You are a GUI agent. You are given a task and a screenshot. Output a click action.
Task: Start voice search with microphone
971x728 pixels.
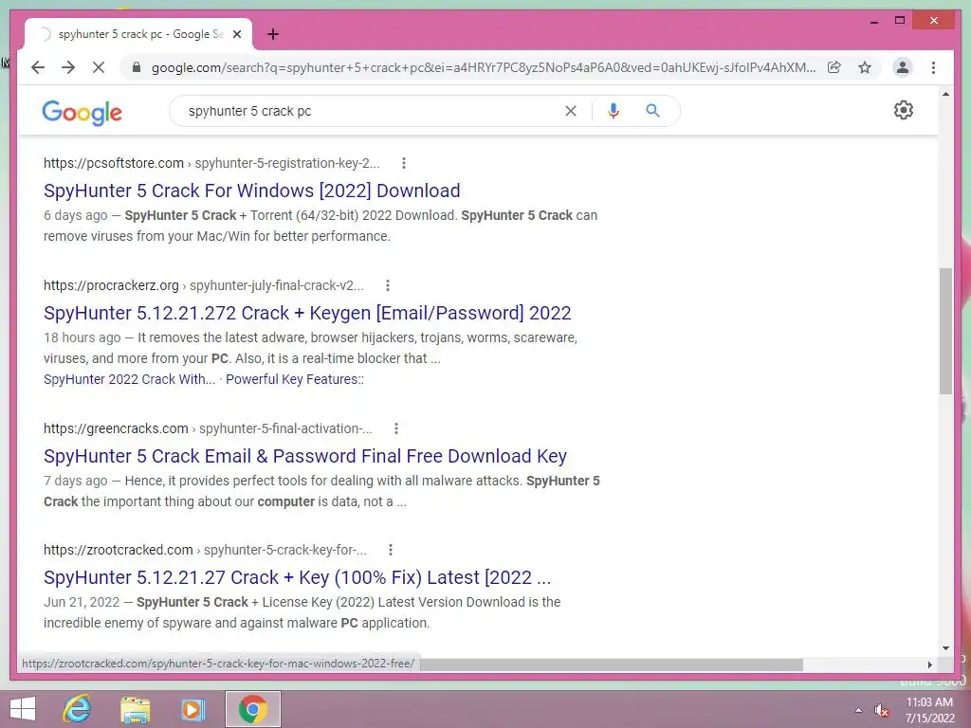click(x=614, y=111)
